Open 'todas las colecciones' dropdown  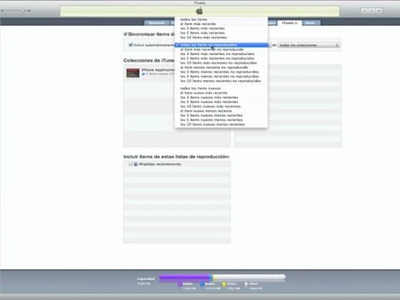308,45
